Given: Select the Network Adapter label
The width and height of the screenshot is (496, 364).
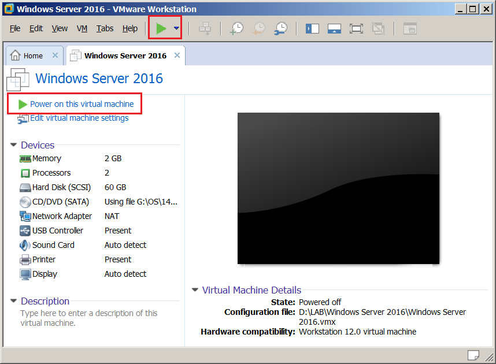Looking at the screenshot, I should [x=62, y=216].
